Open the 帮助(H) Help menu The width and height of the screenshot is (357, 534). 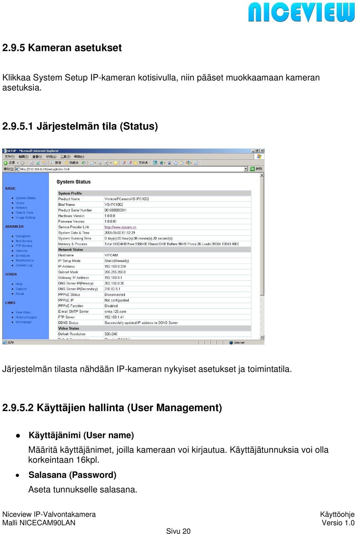[x=79, y=157]
